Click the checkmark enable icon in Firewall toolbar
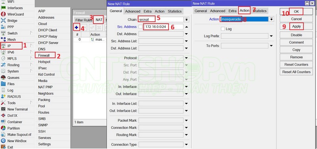The image size is (317, 149). (92, 28)
